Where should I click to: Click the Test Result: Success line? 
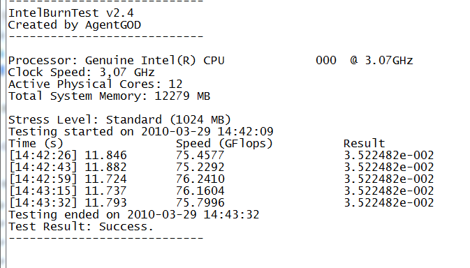click(x=80, y=226)
